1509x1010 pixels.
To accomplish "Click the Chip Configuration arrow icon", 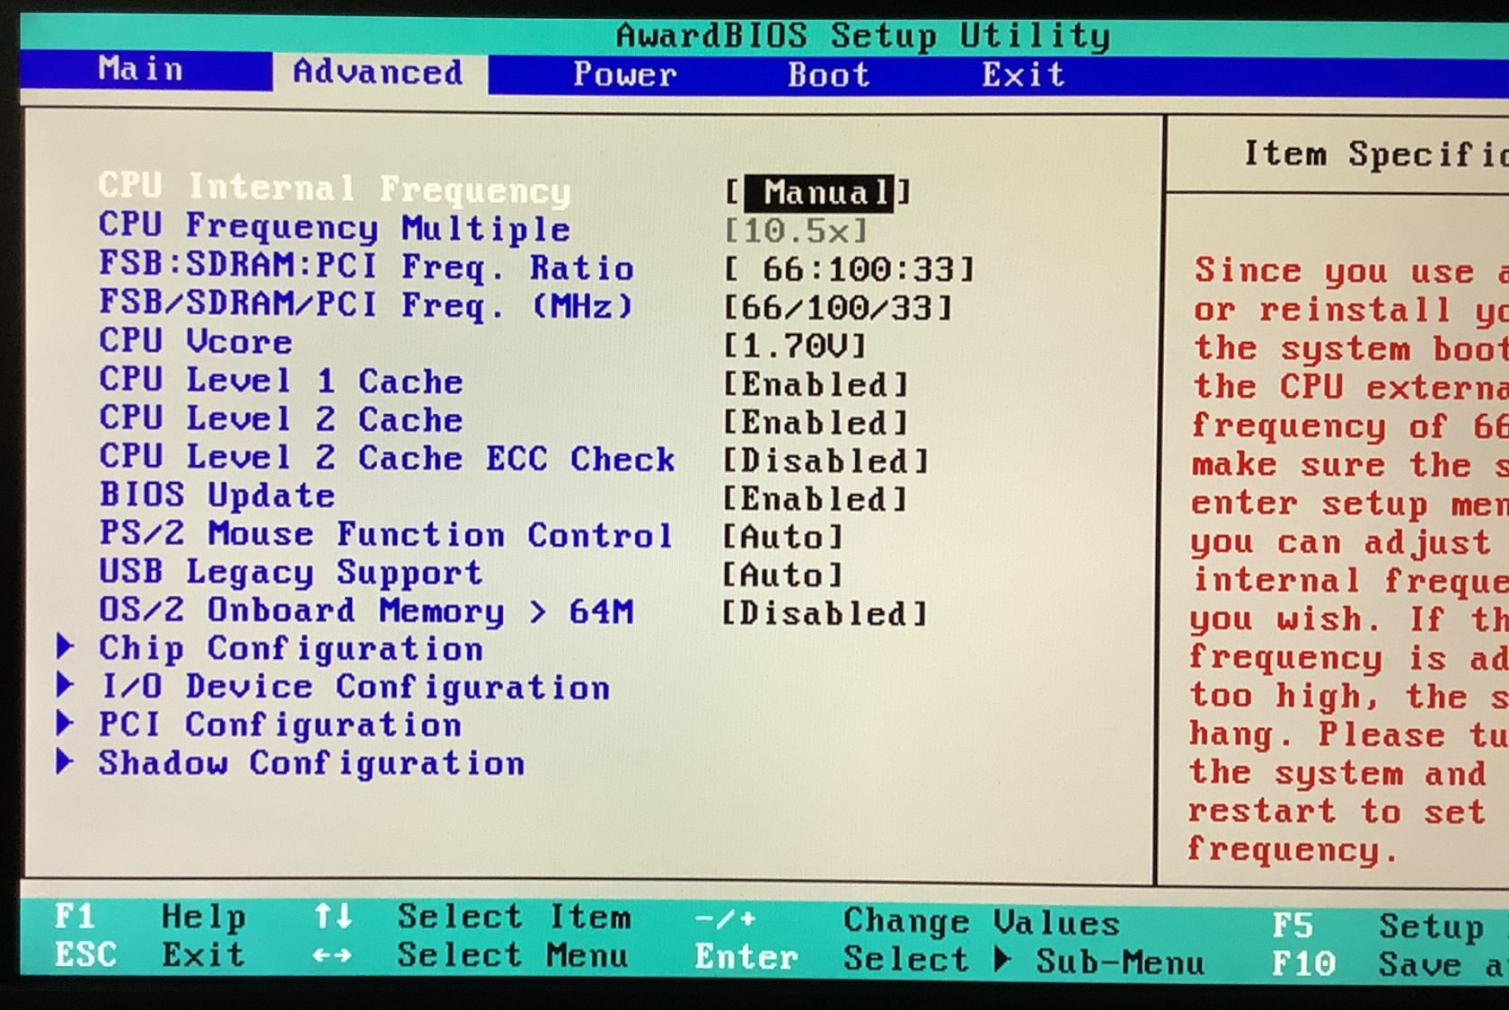I will pyautogui.click(x=66, y=646).
